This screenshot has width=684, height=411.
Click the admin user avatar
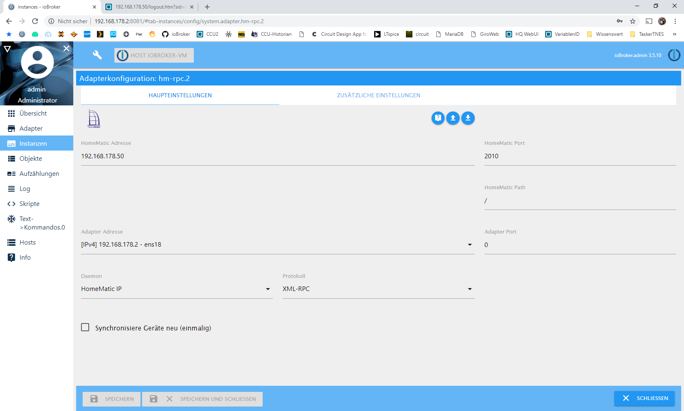37,62
